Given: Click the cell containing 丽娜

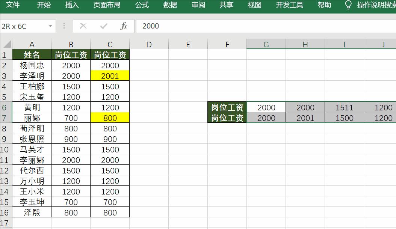Looking at the screenshot, I should click(32, 118).
